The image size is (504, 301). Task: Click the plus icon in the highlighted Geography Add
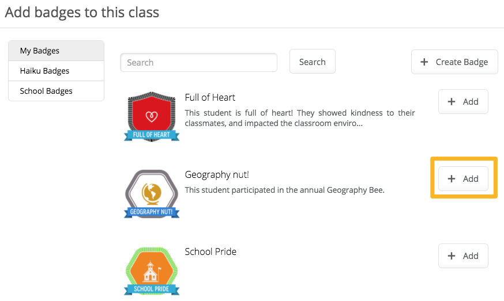[x=452, y=179]
